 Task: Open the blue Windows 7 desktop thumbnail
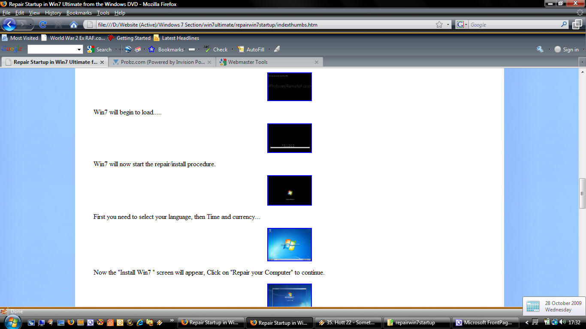[x=289, y=244]
